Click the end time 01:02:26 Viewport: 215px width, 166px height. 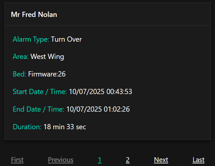117,109
